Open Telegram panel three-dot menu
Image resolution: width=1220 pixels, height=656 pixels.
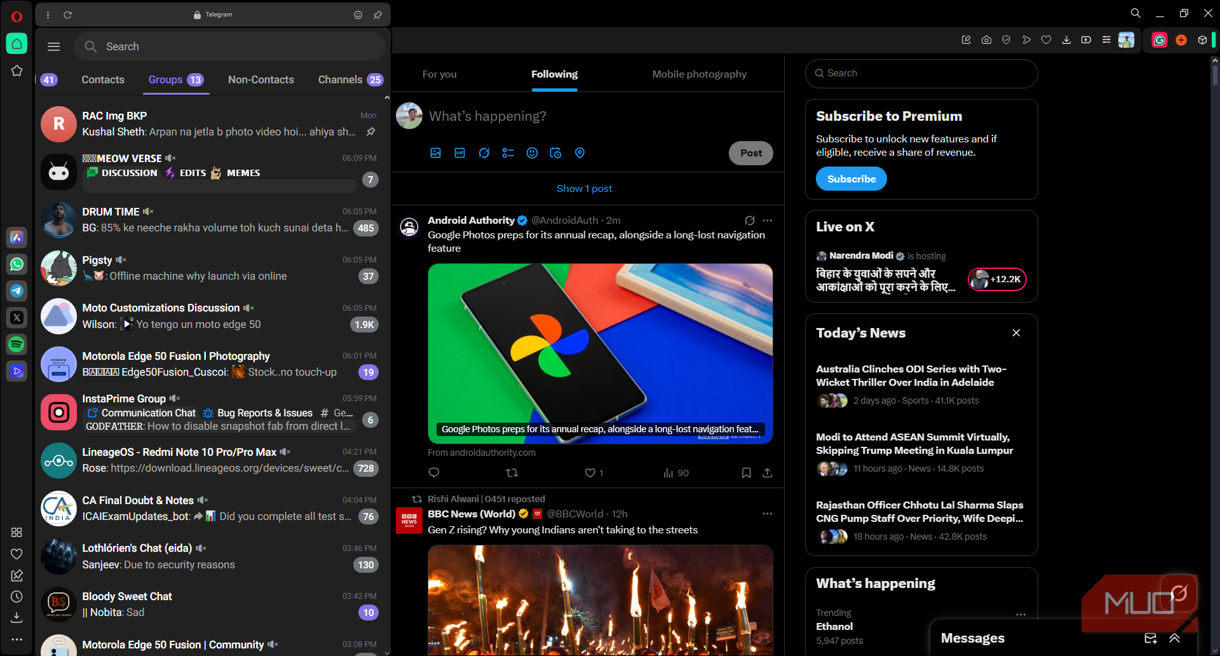click(x=48, y=15)
